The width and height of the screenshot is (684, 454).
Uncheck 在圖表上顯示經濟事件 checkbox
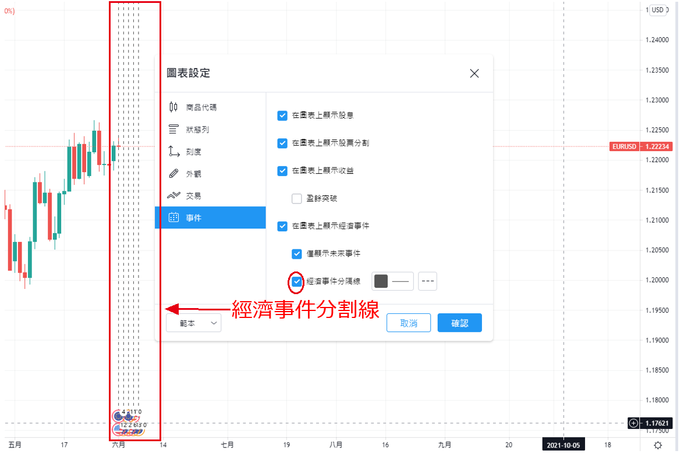pyautogui.click(x=282, y=226)
